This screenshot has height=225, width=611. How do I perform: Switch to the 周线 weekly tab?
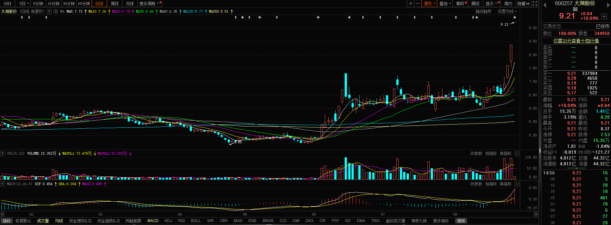coord(115,4)
